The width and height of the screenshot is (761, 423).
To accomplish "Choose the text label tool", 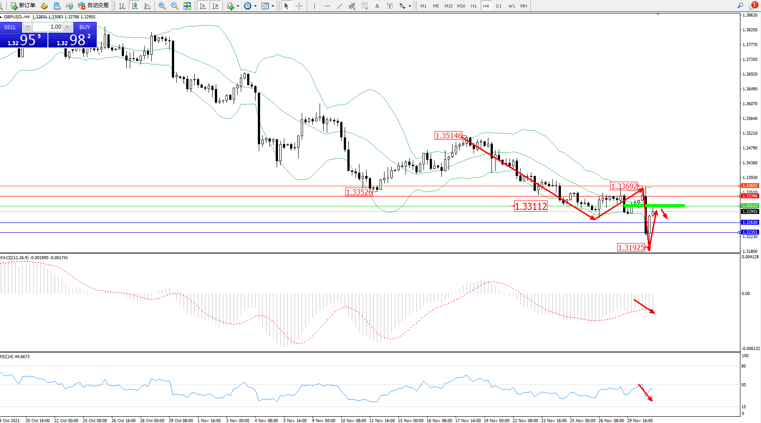I will (x=389, y=6).
